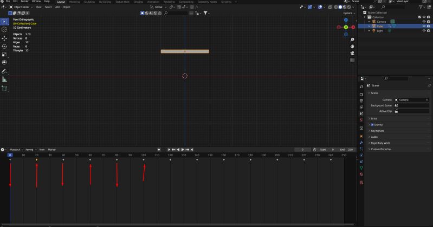Hide the Light in the outliner

(424, 31)
